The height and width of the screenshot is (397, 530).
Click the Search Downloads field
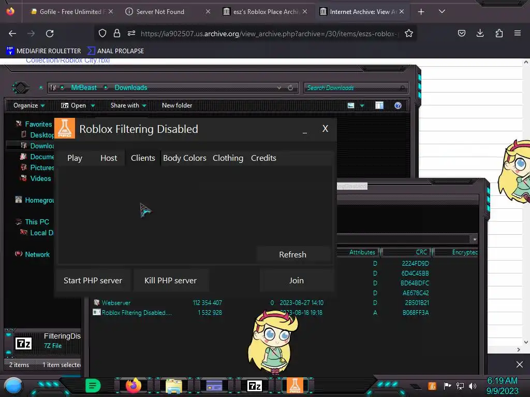356,88
